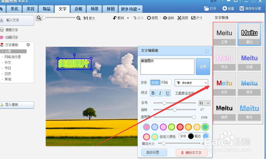Viewport: 266px width, 159px height.
Task: Open the 尺寸 size tool
Action: pos(197,18)
